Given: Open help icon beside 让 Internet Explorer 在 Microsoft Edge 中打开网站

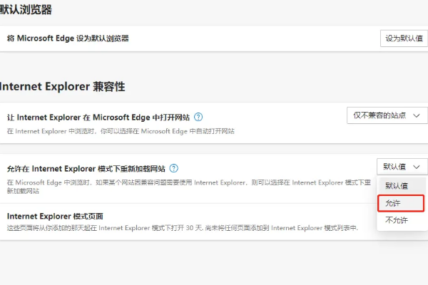Looking at the screenshot, I should tap(198, 117).
